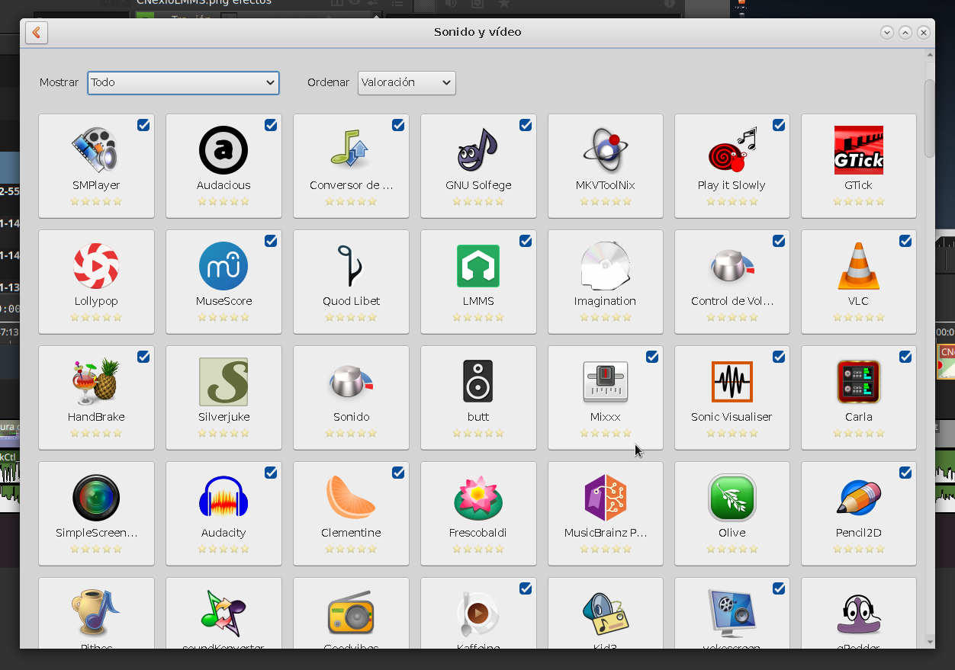Viewport: 955px width, 670px height.
Task: Toggle the checkbox on GNU Solfege tile
Action: coord(526,125)
